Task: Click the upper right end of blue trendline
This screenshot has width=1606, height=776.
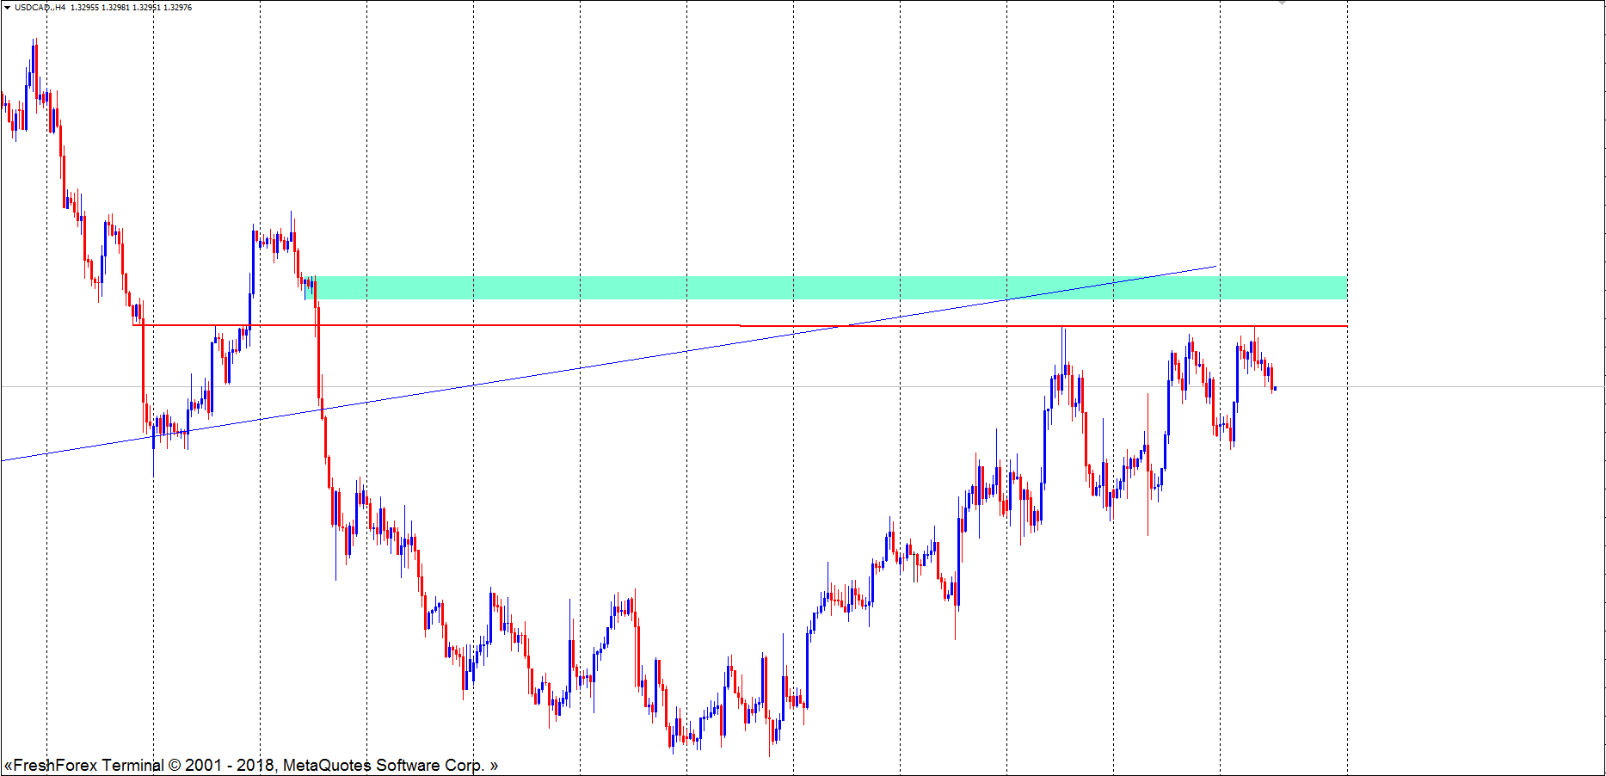Action: click(1215, 267)
